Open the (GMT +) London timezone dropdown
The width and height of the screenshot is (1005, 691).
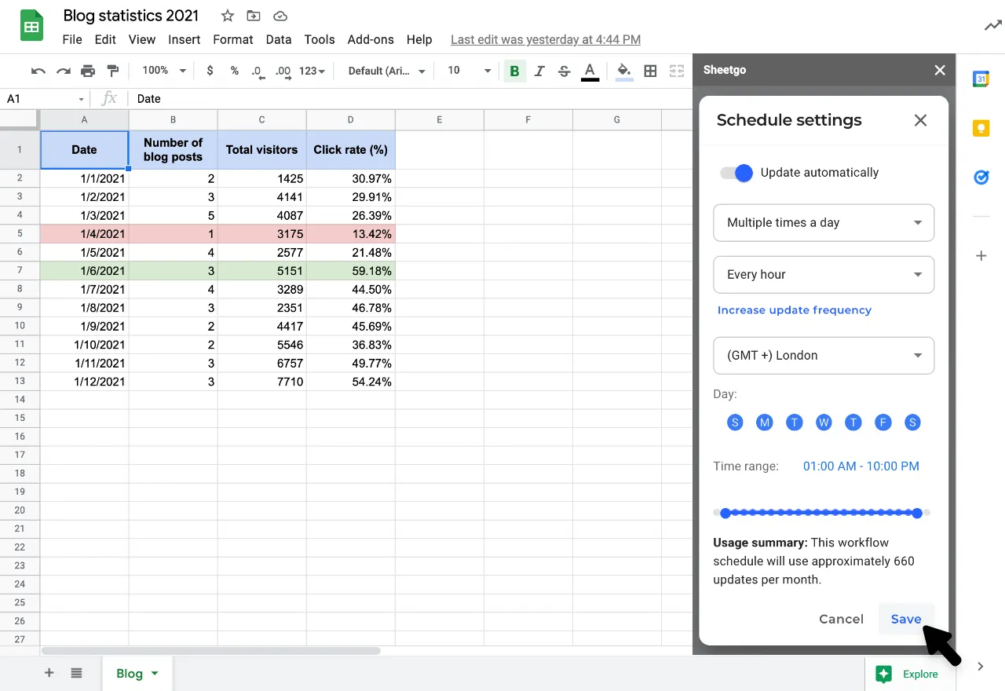[x=824, y=356]
